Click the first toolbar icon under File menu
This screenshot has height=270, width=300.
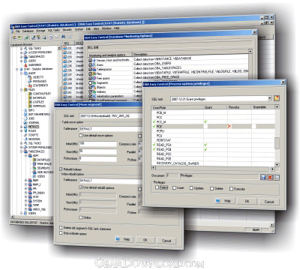point(14,37)
